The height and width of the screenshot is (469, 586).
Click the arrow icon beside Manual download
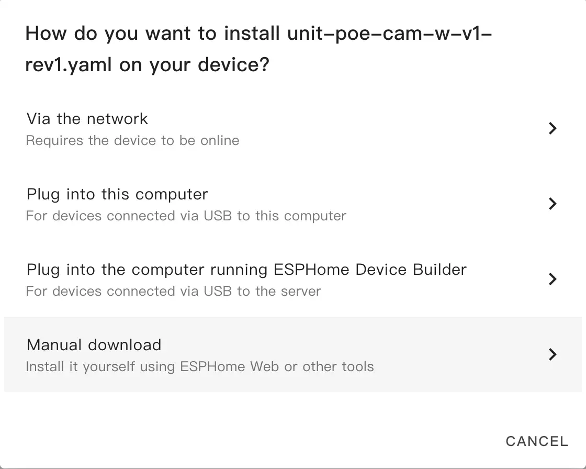(552, 354)
